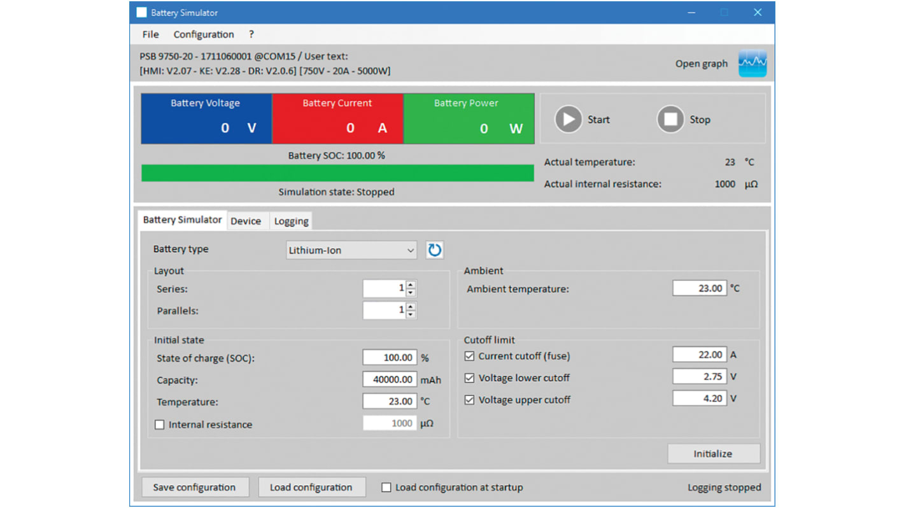Uncheck Voltage lower cutoff

[x=469, y=377]
